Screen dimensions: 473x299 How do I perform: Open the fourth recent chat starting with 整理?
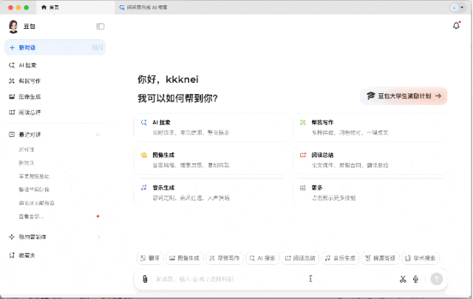point(34,189)
